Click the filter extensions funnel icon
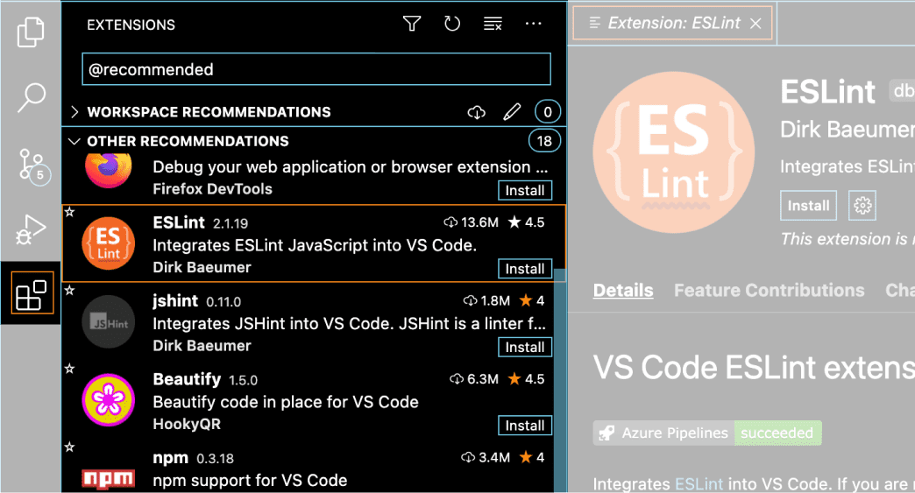This screenshot has width=915, height=493. pos(412,24)
